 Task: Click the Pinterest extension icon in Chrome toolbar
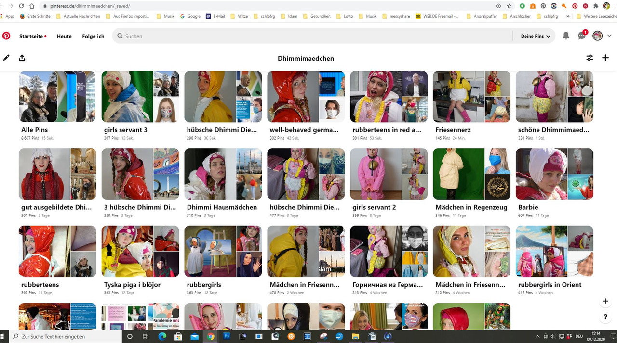click(575, 6)
